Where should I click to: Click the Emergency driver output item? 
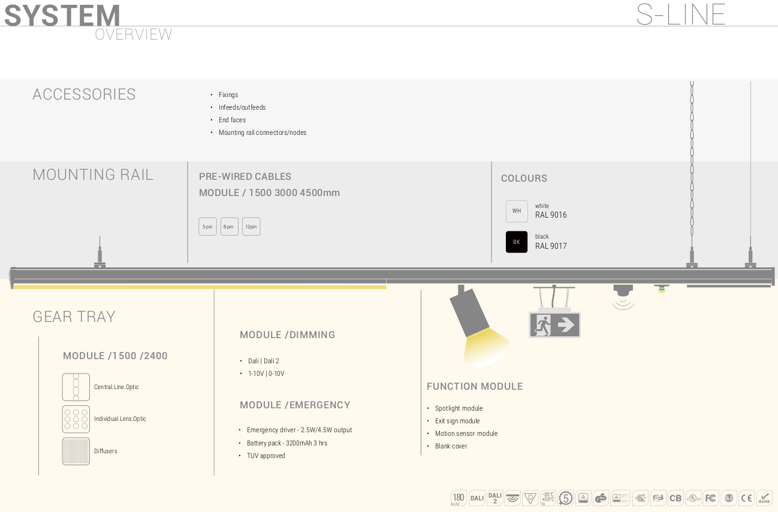(x=299, y=430)
